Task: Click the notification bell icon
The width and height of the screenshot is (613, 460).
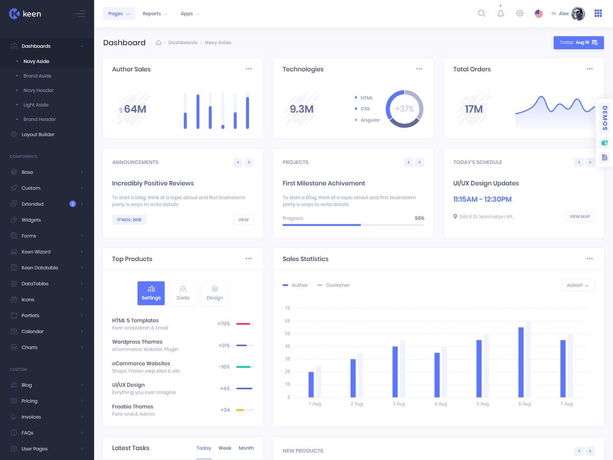Action: tap(501, 13)
